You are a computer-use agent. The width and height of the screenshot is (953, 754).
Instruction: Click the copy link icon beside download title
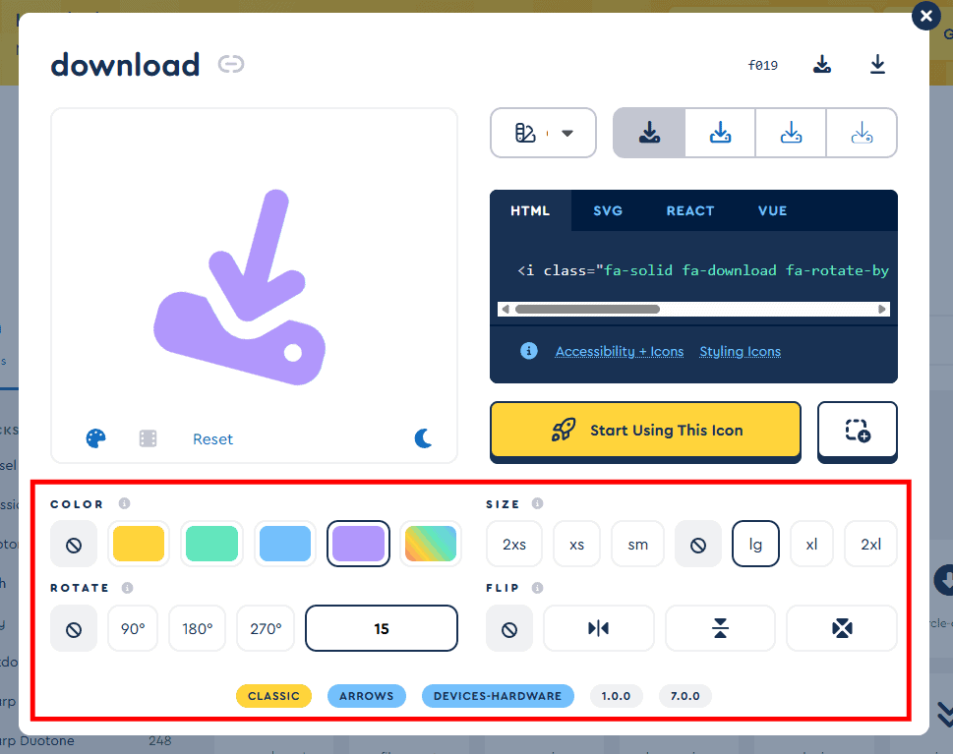point(231,65)
